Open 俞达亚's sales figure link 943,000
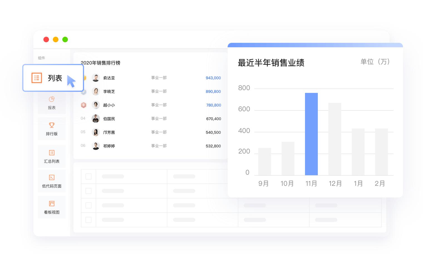 pos(213,78)
